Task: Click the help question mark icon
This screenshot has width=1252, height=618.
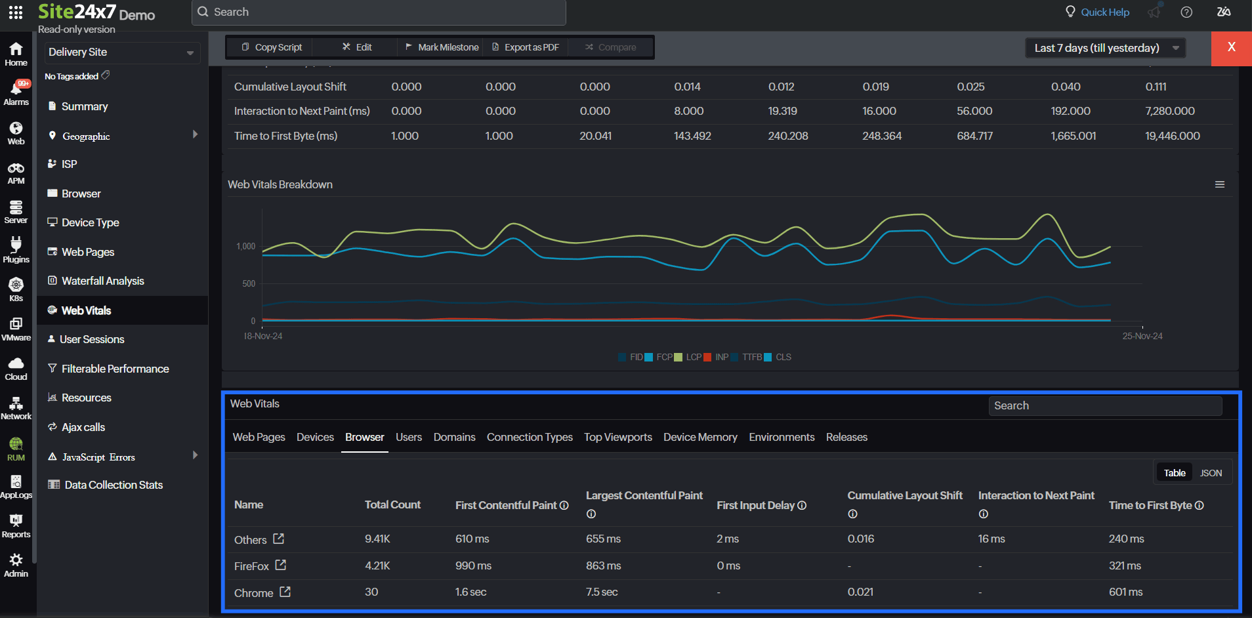Action: [1186, 12]
